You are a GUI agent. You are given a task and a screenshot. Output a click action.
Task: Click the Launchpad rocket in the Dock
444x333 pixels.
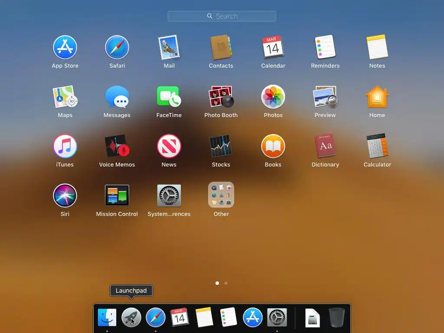point(131,317)
